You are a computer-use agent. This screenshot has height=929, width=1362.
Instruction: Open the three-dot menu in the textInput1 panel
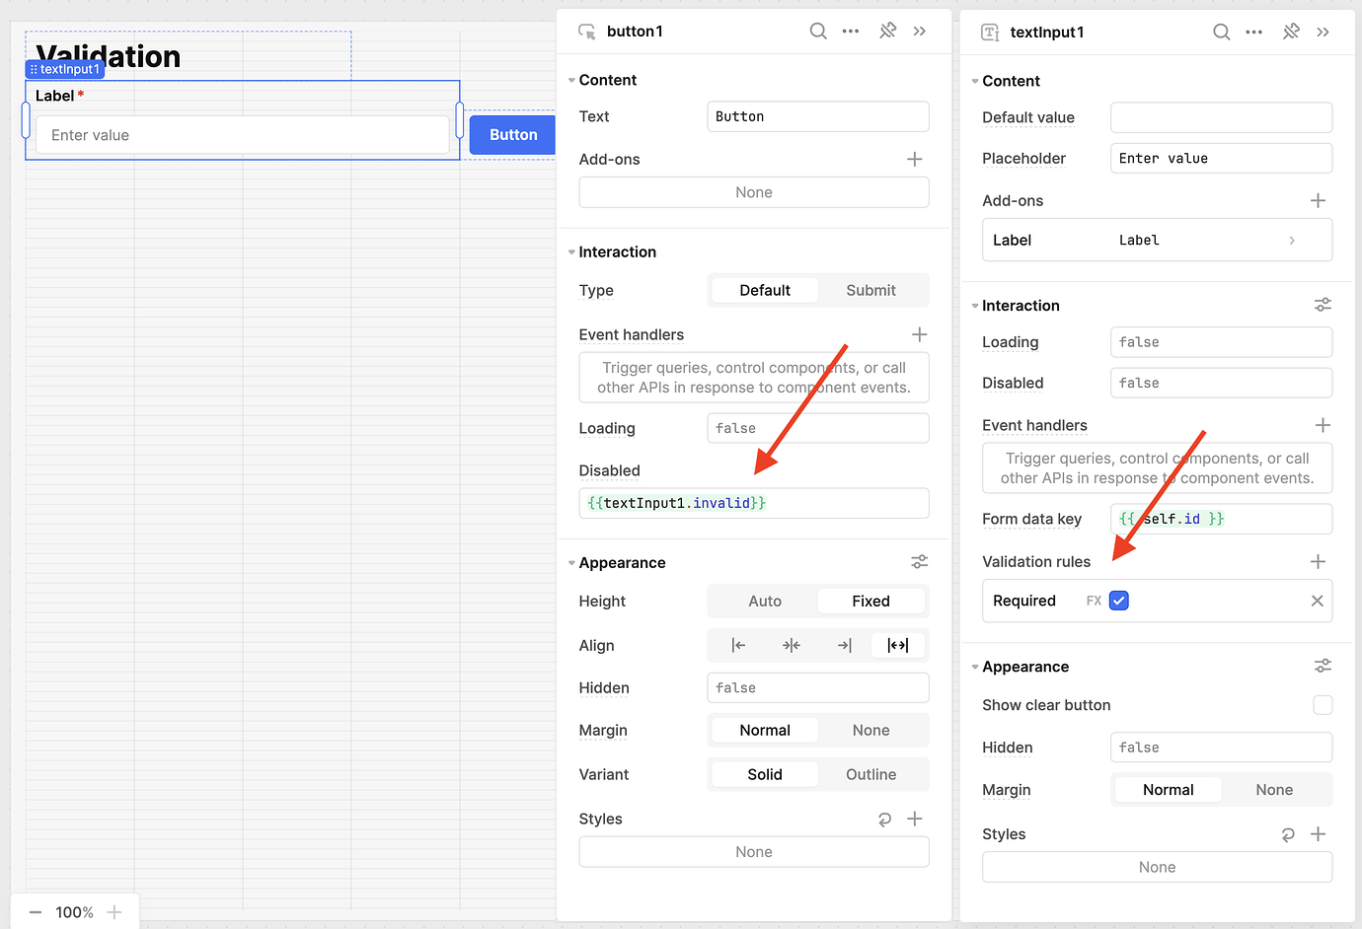click(1253, 32)
